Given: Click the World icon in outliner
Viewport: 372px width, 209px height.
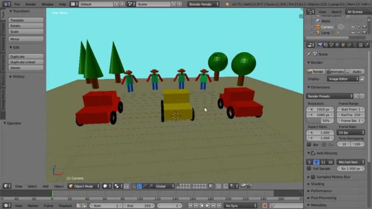Looking at the screenshot, I should (x=318, y=21).
